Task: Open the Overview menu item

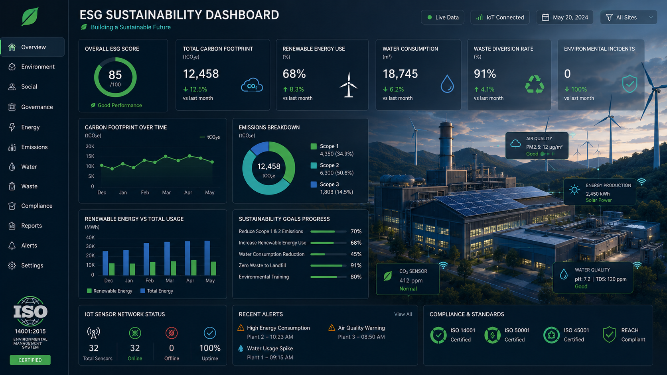Action: [32, 47]
